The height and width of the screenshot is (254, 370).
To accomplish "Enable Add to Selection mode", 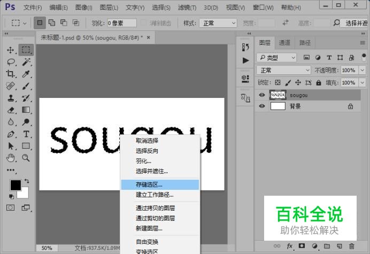I will [52, 22].
